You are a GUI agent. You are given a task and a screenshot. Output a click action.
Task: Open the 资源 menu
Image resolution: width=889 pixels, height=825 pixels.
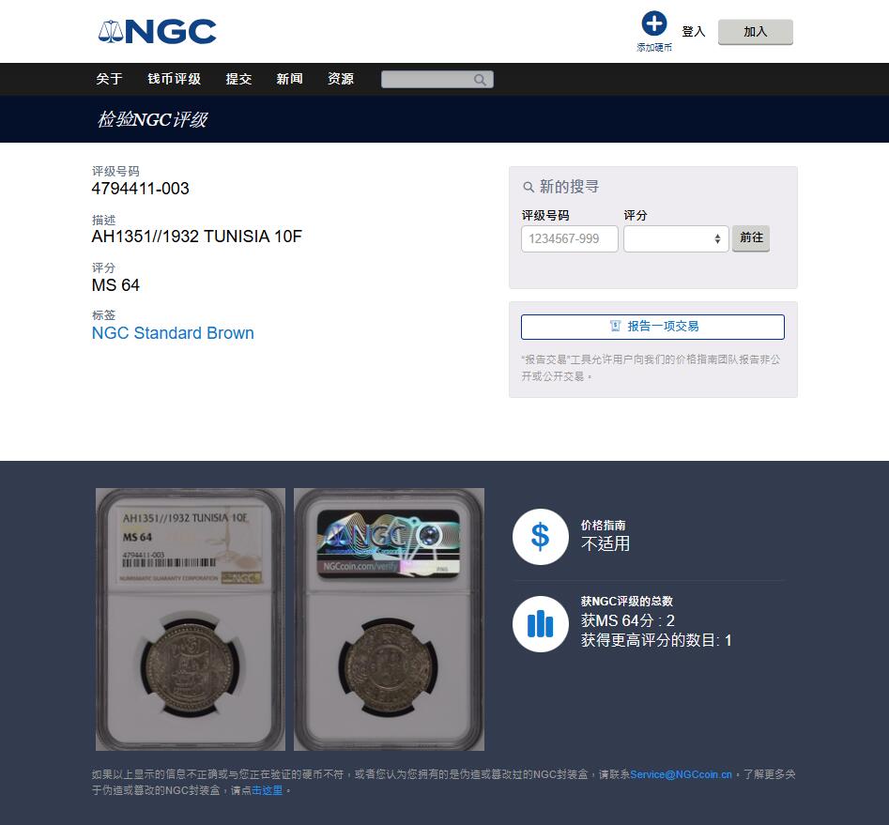click(341, 79)
